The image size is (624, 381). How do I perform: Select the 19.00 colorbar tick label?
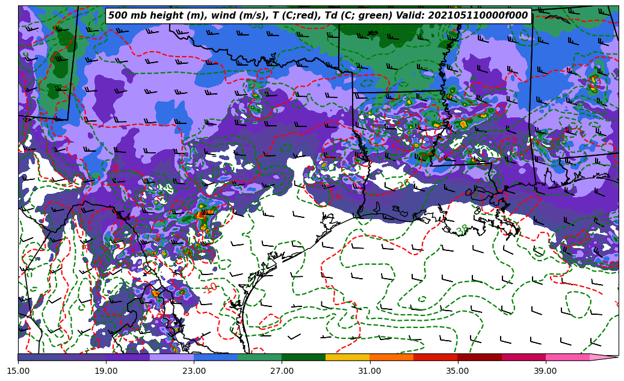(x=106, y=371)
